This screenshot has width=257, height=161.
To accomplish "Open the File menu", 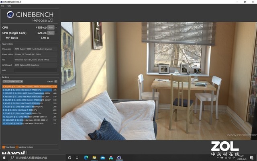I will [2, 6].
